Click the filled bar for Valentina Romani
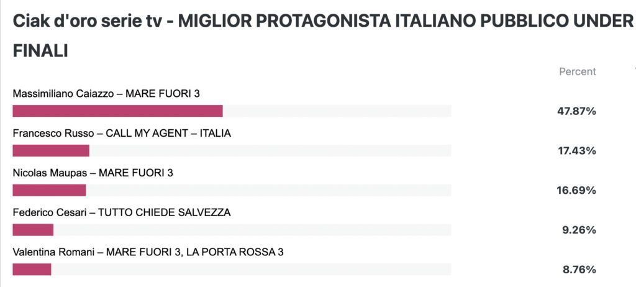This screenshot has width=636, height=287. point(32,270)
